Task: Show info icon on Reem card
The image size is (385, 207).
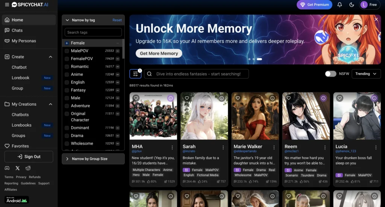Action: [x=323, y=98]
